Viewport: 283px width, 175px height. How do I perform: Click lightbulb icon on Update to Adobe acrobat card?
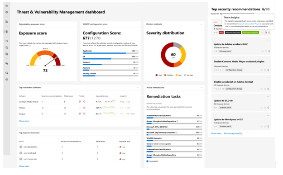(269, 51)
